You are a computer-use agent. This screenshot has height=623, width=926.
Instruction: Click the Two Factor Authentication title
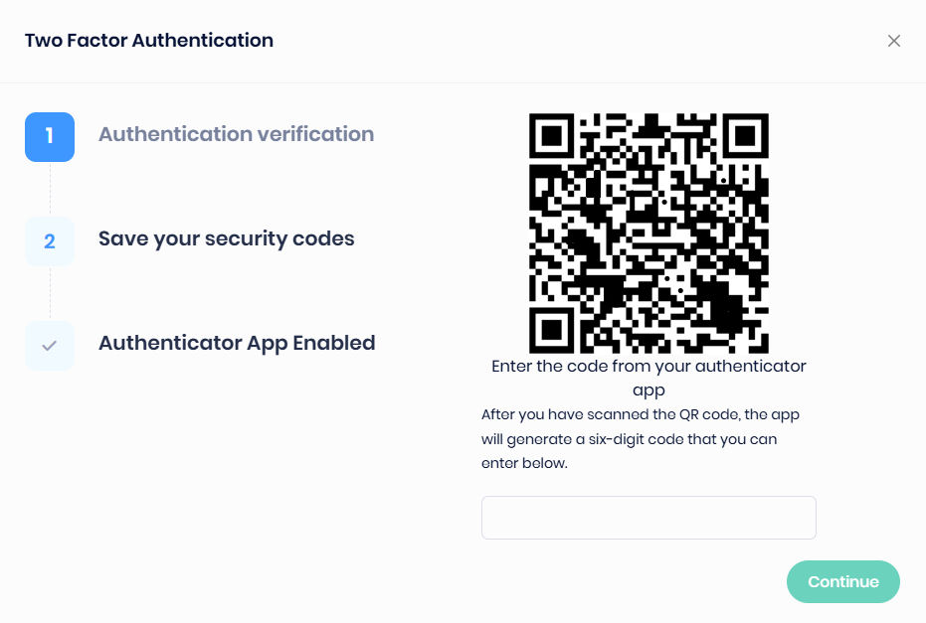(x=149, y=41)
